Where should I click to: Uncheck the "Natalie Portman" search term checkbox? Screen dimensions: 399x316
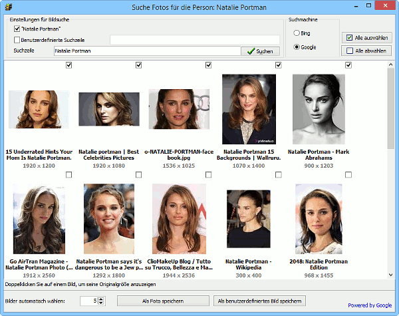click(x=17, y=29)
